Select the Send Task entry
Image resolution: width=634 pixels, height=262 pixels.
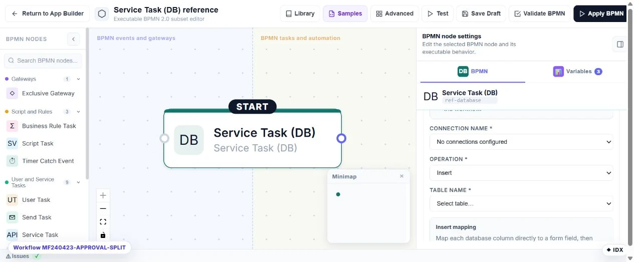[x=43, y=217]
